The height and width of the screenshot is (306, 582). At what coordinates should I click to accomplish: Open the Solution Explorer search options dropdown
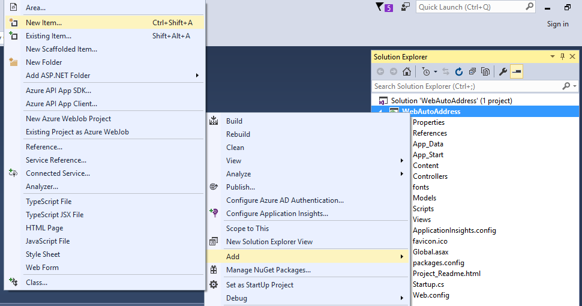(x=575, y=86)
